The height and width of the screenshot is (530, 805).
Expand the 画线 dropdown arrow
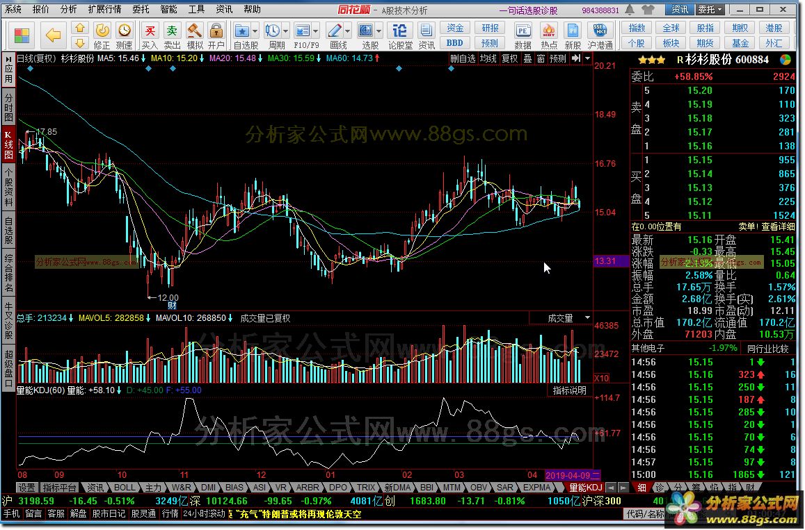[x=348, y=31]
